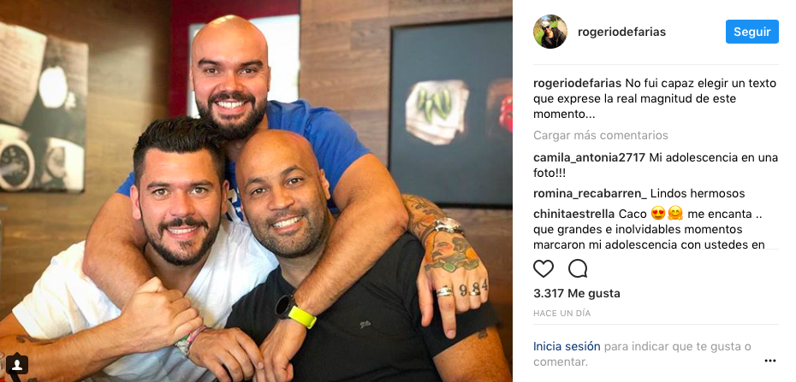
Task: Open rogeriodefarias username in caption
Action: 577,83
